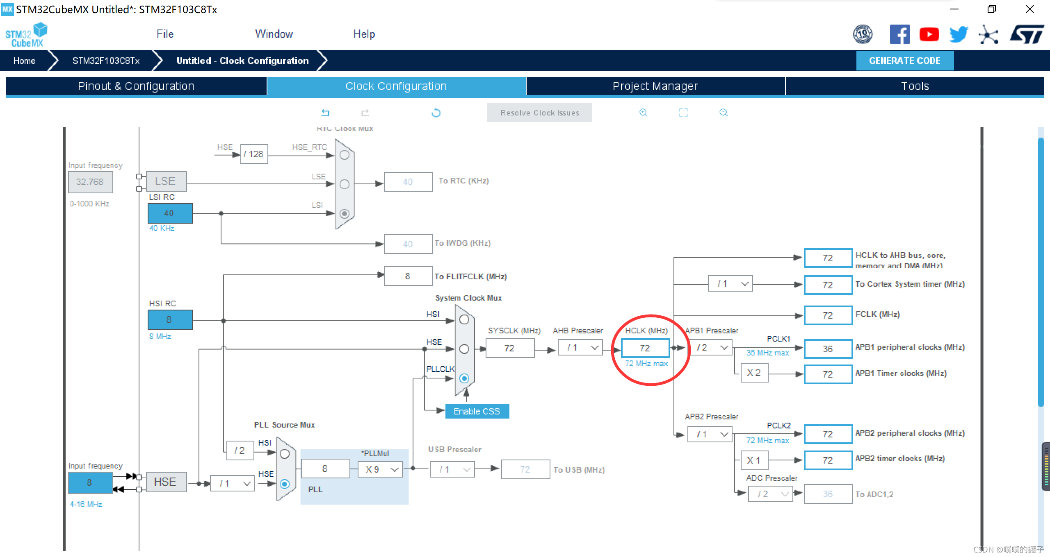Switch to Pinout & Configuration tab
Viewport: 1050px width, 557px height.
[x=136, y=86]
